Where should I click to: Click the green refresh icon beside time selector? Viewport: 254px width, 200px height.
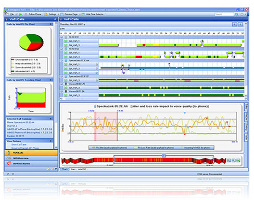click(x=238, y=161)
